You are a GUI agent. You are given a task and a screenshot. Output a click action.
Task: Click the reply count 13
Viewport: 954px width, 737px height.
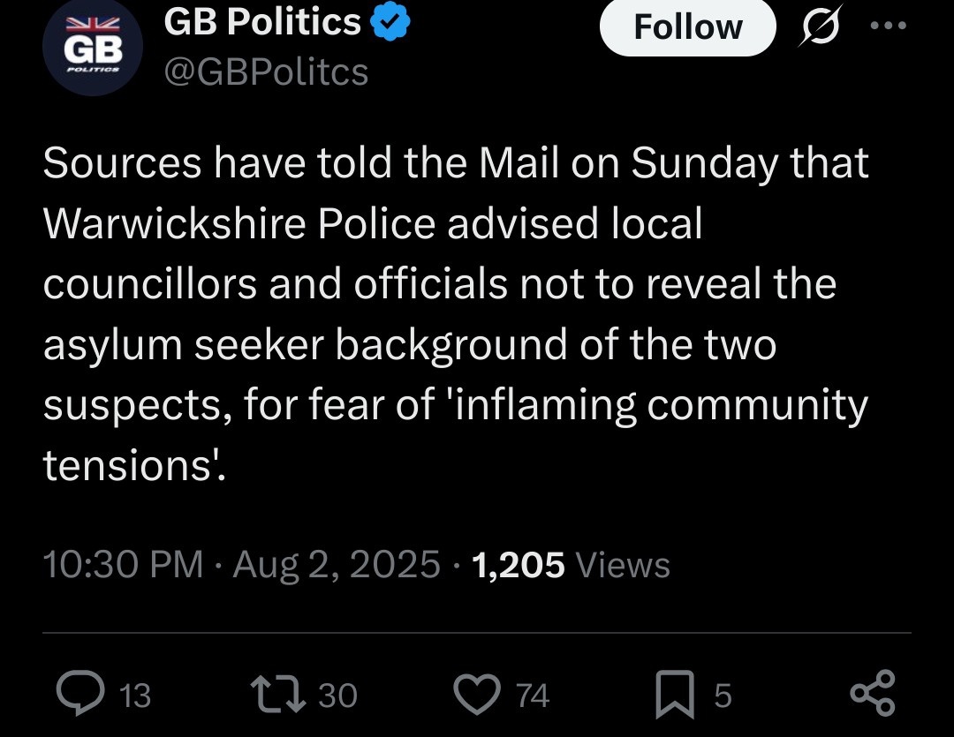[x=134, y=696]
